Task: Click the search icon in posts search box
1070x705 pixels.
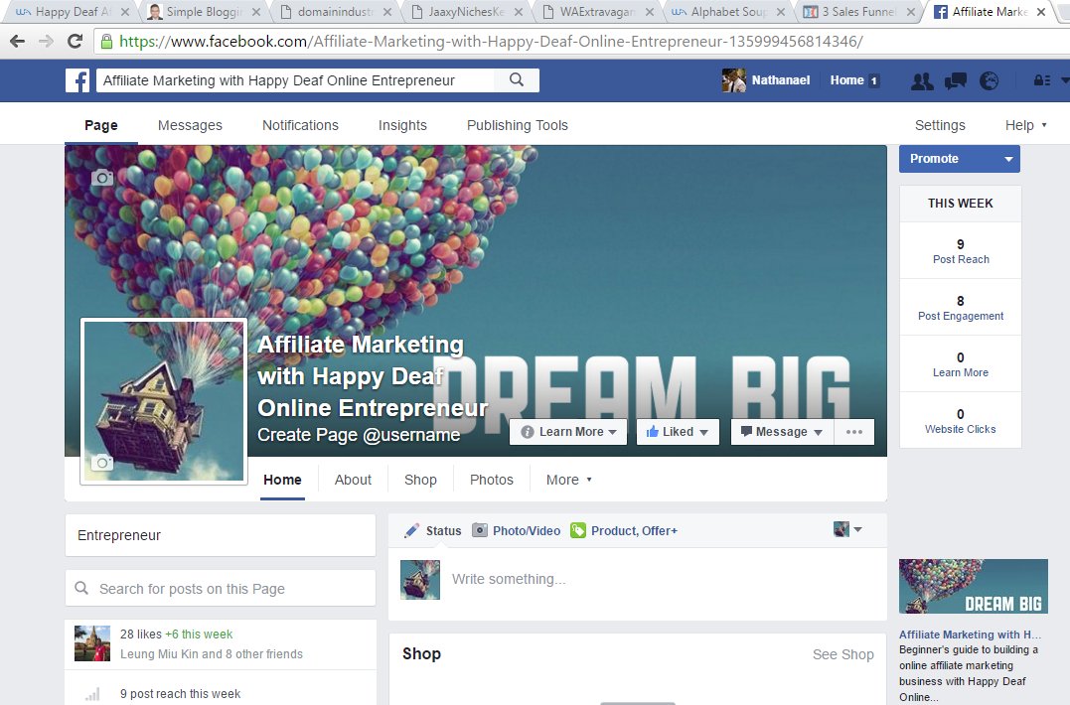Action: click(x=81, y=588)
